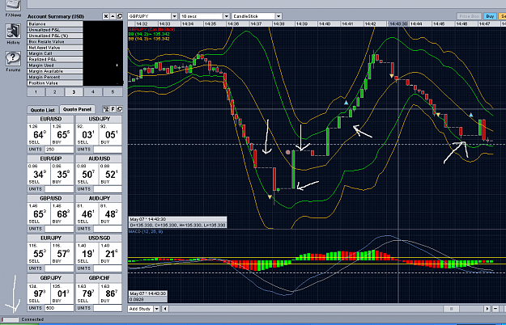Select layout tab 1
The width and height of the screenshot is (506, 325).
coord(36,92)
